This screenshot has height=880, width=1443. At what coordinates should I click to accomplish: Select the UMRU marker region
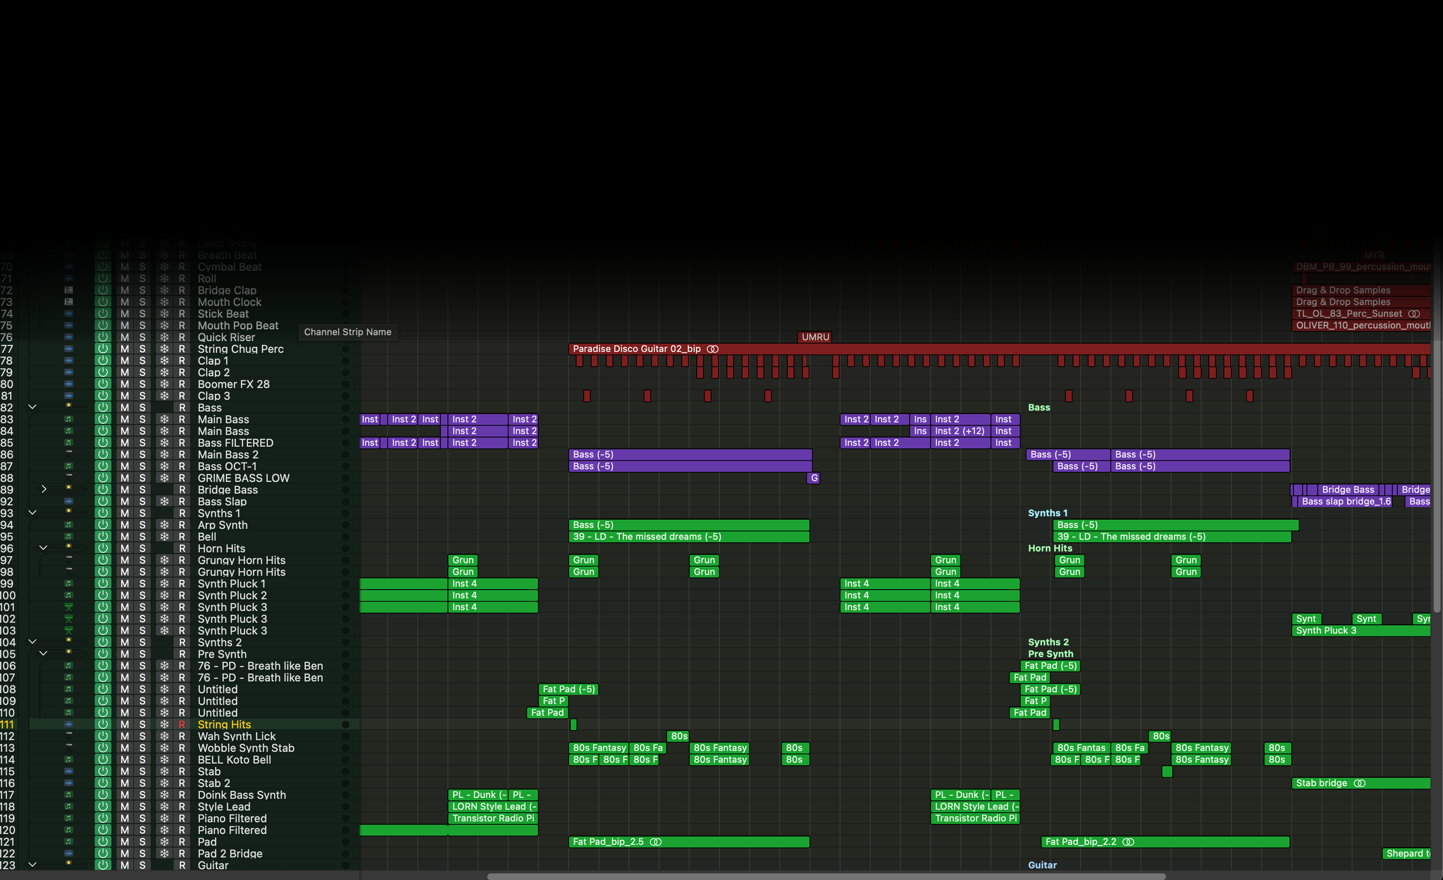[814, 337]
